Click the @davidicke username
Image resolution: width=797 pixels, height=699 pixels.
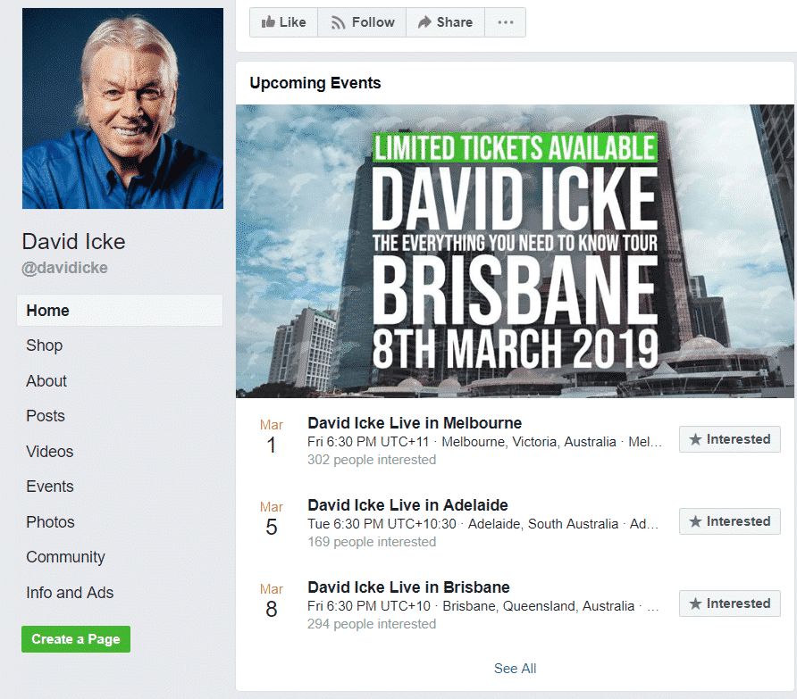tap(64, 268)
